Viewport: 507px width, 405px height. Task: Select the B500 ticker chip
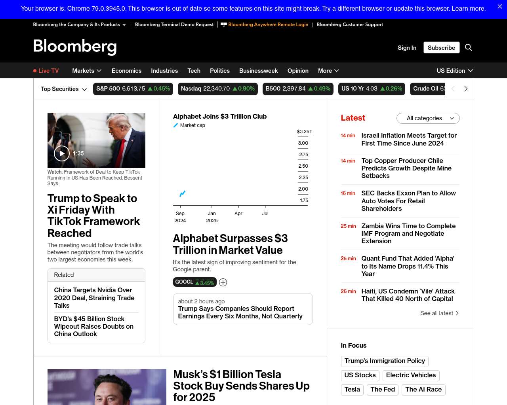(x=298, y=89)
